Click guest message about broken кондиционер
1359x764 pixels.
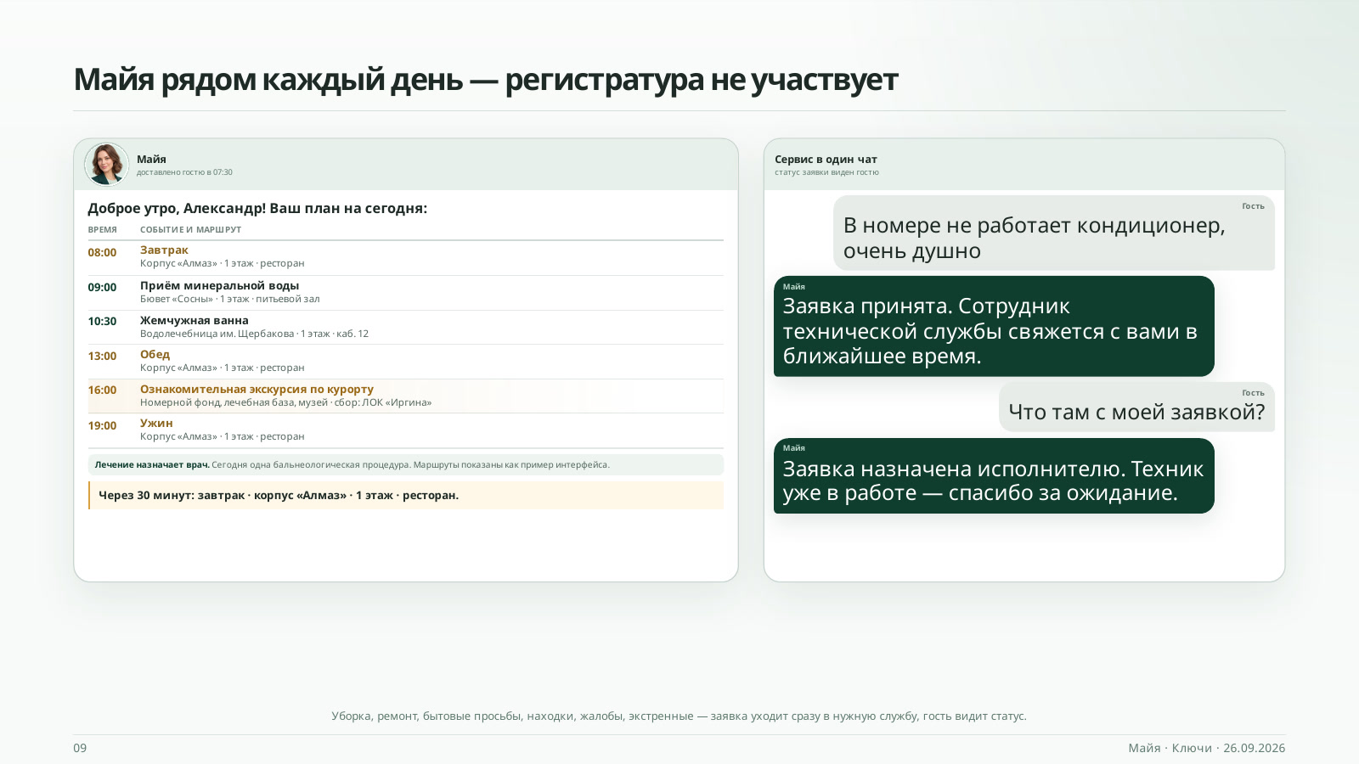1054,233
